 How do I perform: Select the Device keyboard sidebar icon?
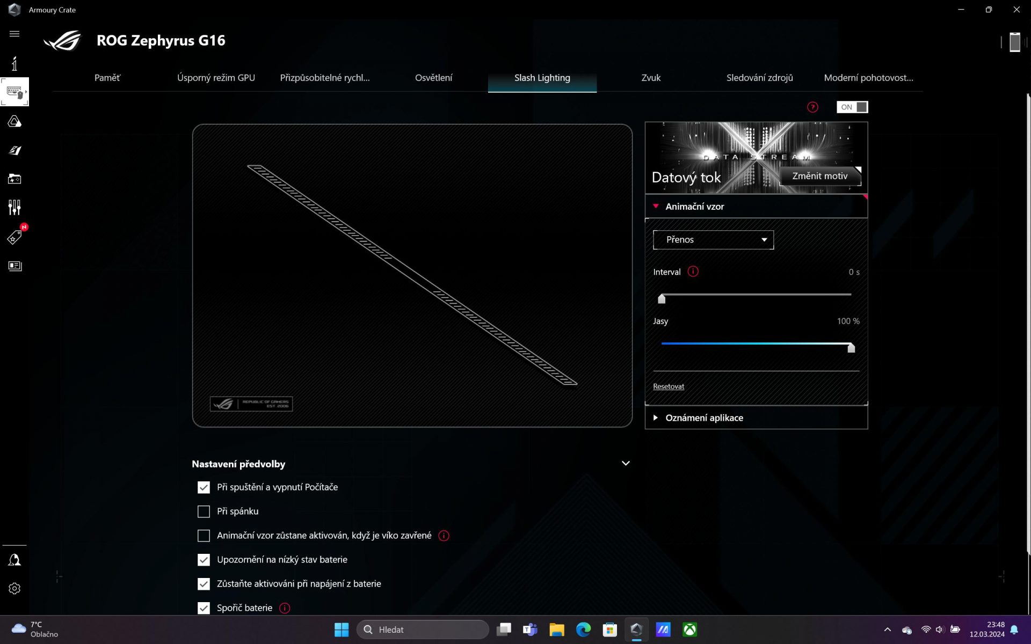14,92
